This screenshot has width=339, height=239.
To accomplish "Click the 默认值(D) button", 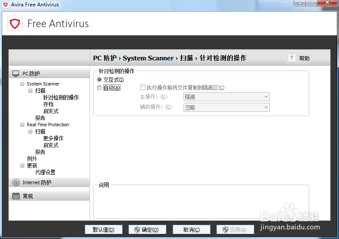I will click(104, 230).
